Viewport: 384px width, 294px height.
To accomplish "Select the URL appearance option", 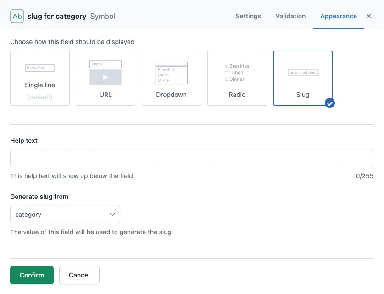I will click(106, 78).
